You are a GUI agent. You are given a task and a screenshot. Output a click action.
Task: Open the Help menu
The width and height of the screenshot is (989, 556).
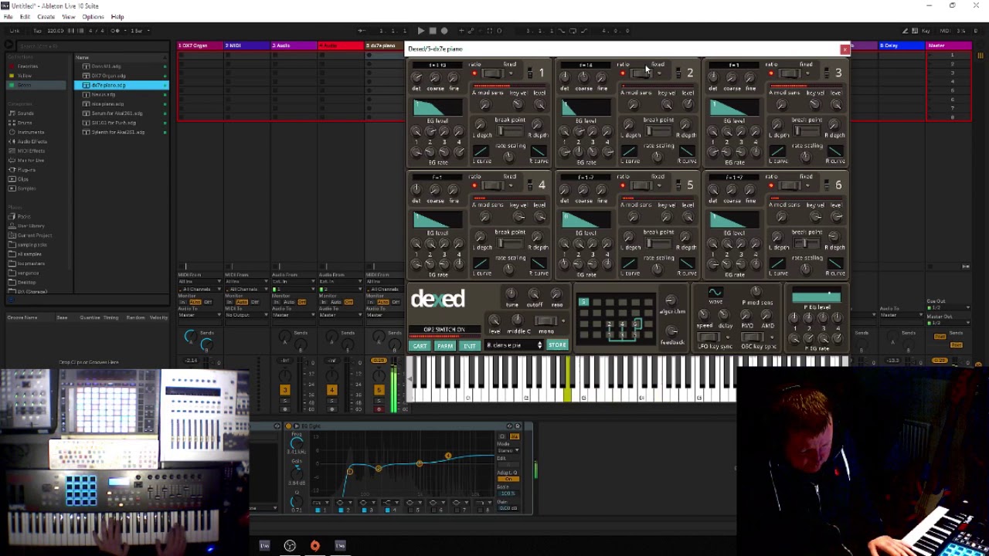(117, 17)
